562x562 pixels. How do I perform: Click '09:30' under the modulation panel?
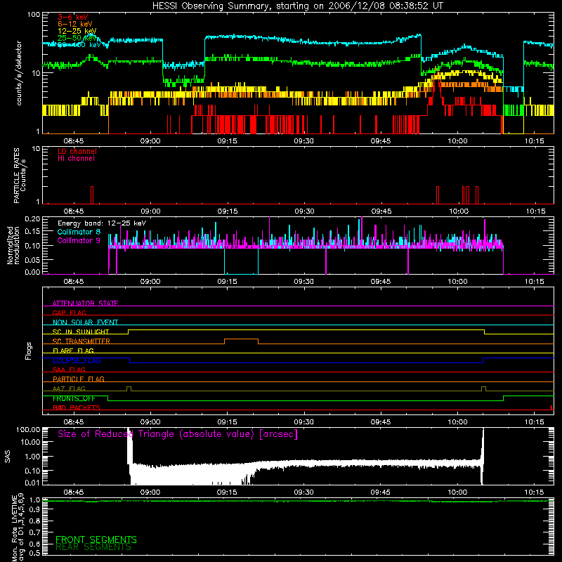304,282
